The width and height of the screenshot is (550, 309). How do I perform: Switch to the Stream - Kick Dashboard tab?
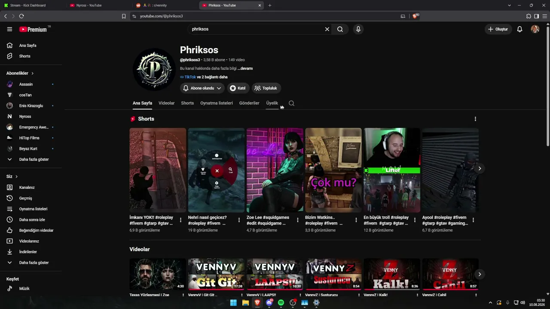point(33,5)
